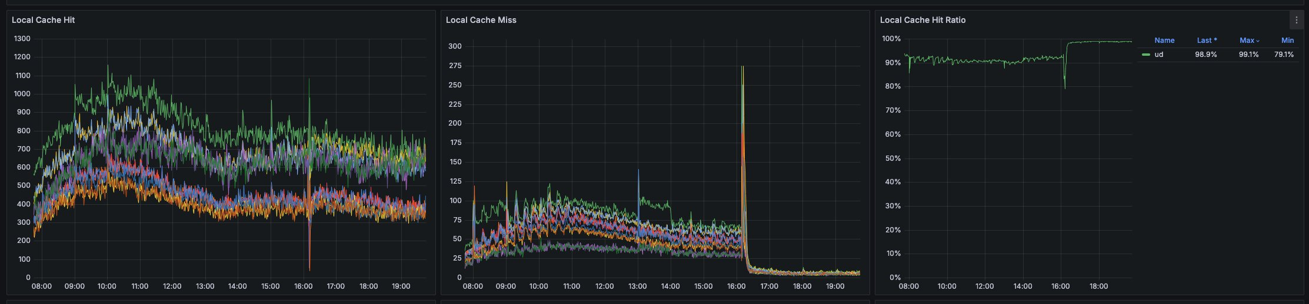Click the Local Cache Hit Ratio panel title
The height and width of the screenshot is (304, 1309).
point(922,20)
